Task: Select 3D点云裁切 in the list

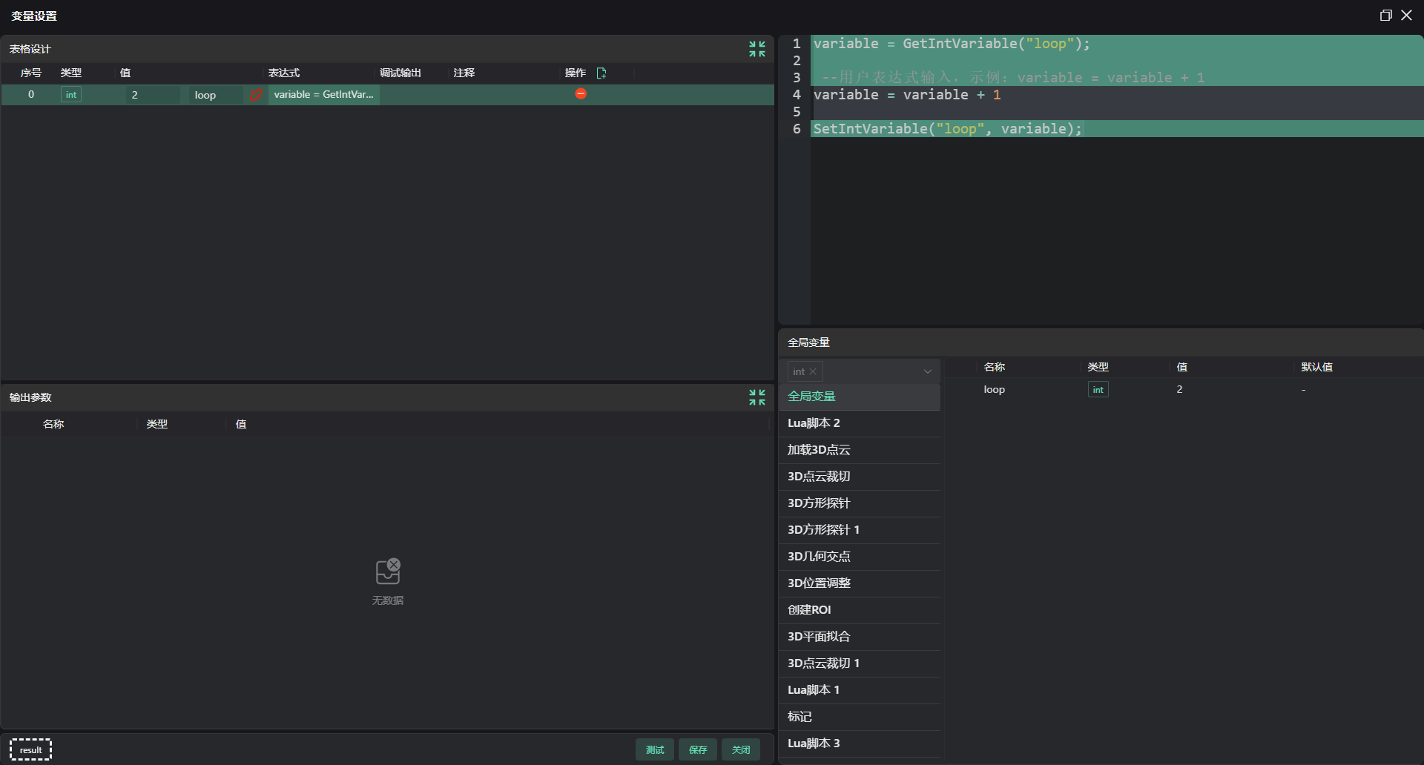Action: click(860, 477)
